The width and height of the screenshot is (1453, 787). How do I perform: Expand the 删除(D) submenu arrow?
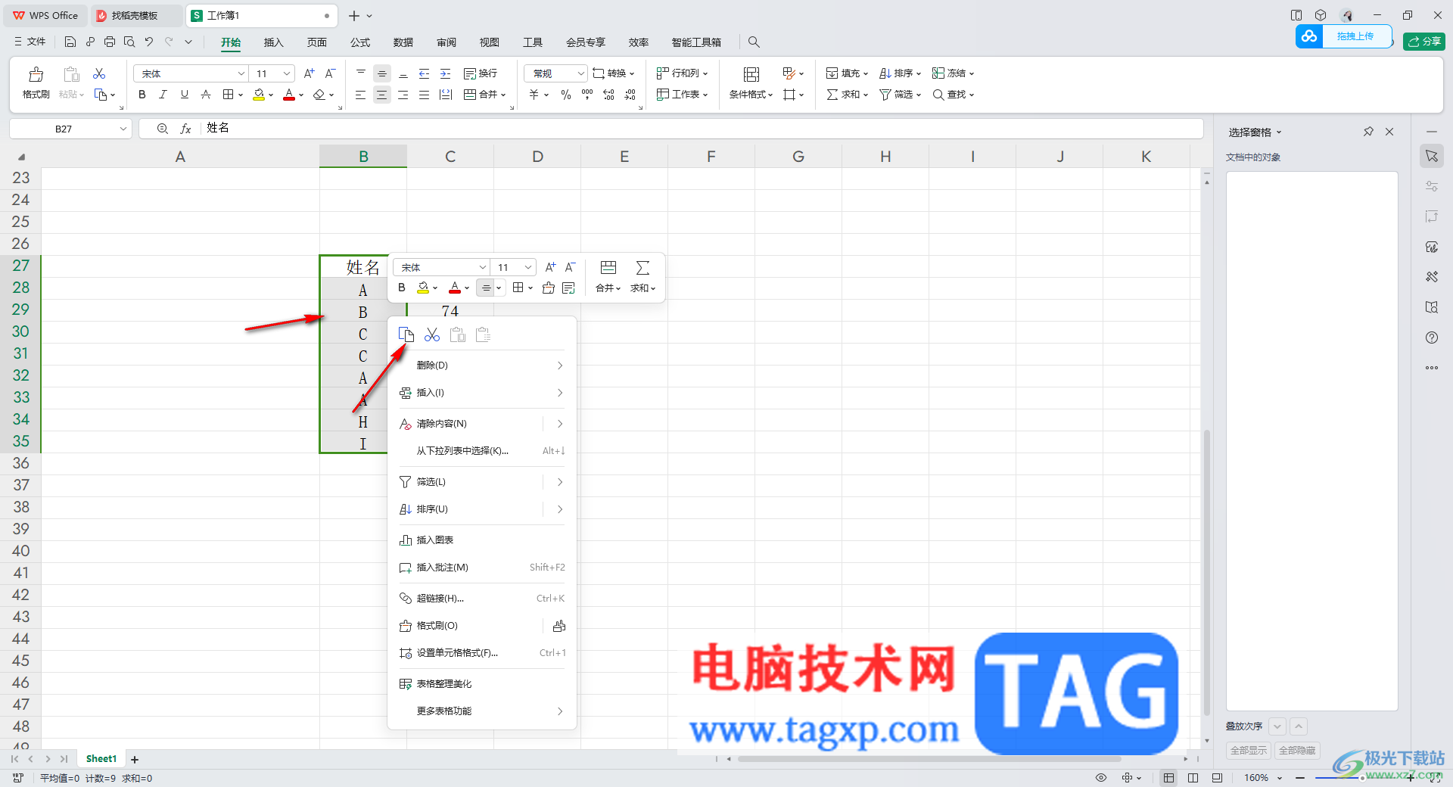click(560, 366)
